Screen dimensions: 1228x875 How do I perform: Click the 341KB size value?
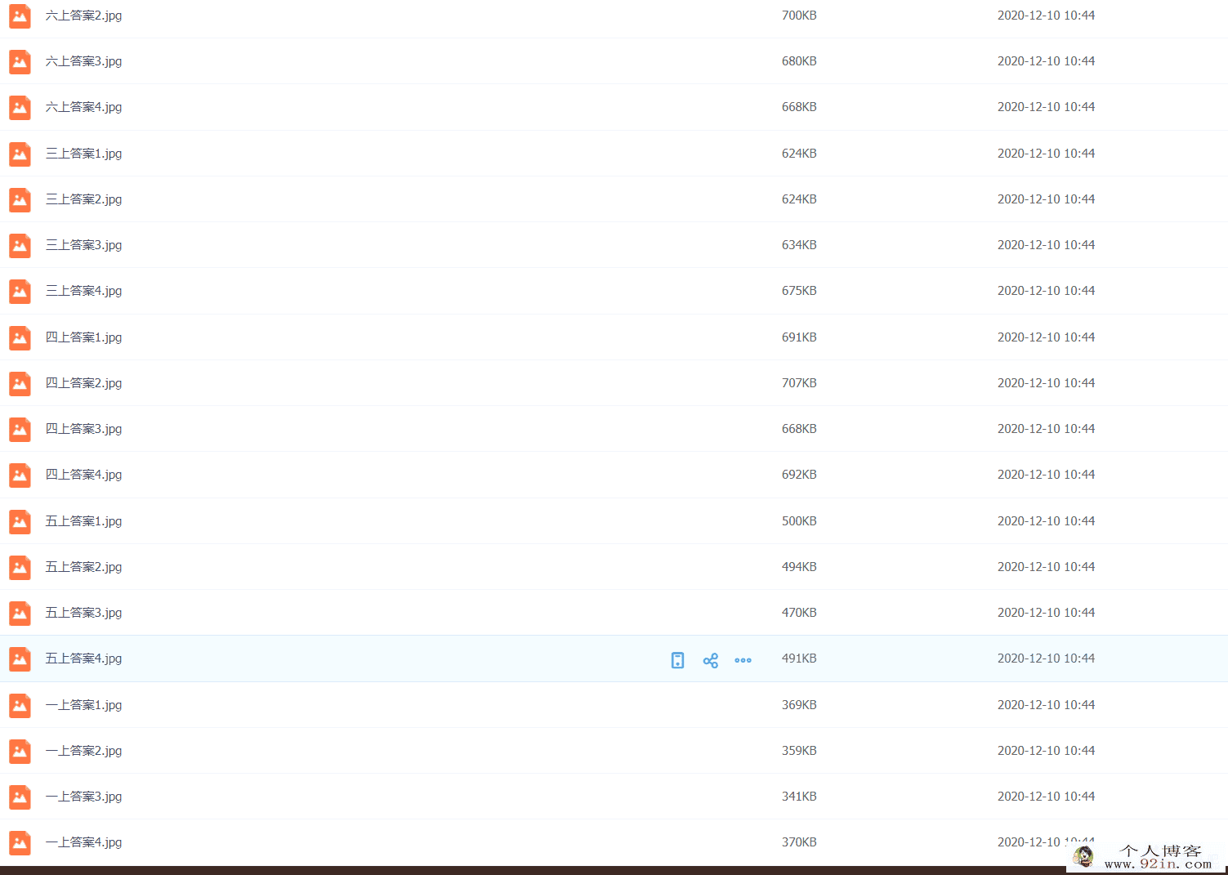(799, 797)
